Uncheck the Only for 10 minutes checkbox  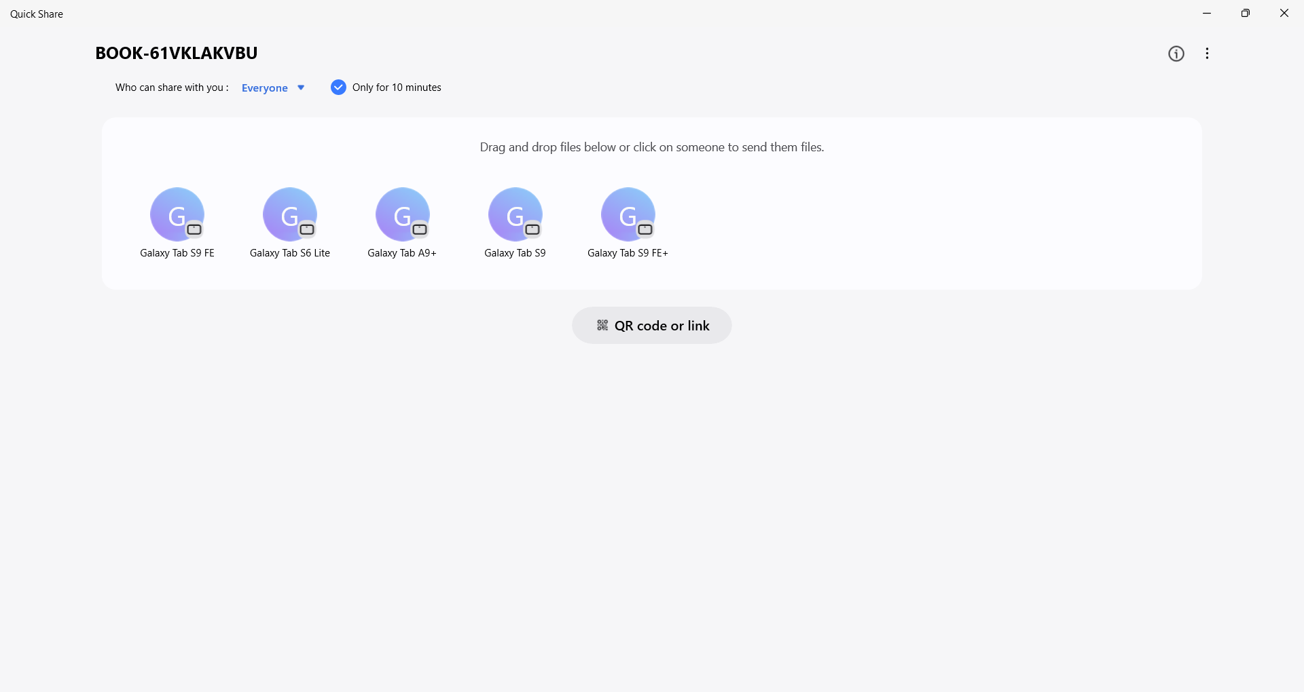click(338, 88)
